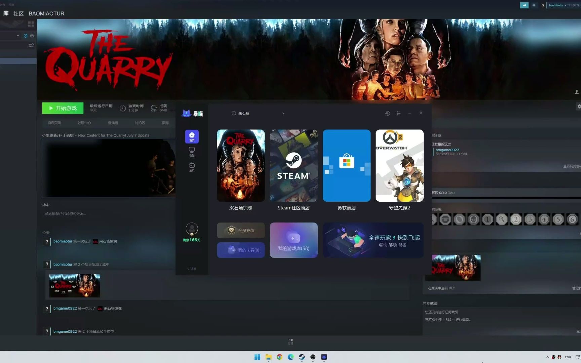The image size is (581, 363).
Task: Open the 社区 community tab in Steam
Action: click(18, 13)
